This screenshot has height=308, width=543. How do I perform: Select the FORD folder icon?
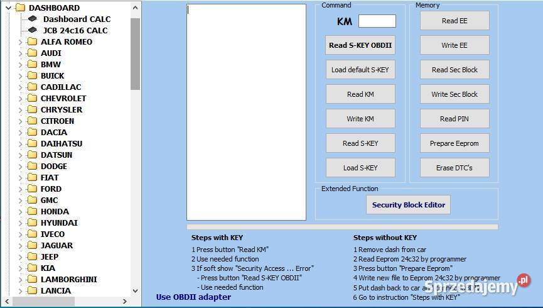click(32, 189)
